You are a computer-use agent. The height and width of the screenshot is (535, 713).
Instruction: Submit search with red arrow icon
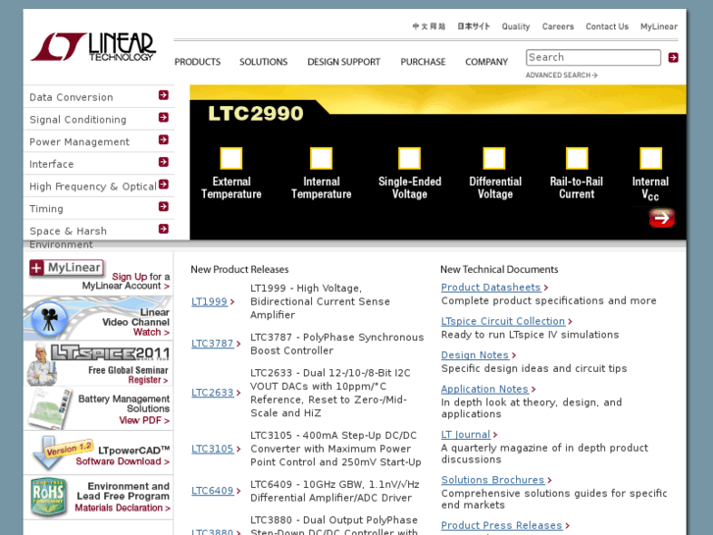point(673,58)
